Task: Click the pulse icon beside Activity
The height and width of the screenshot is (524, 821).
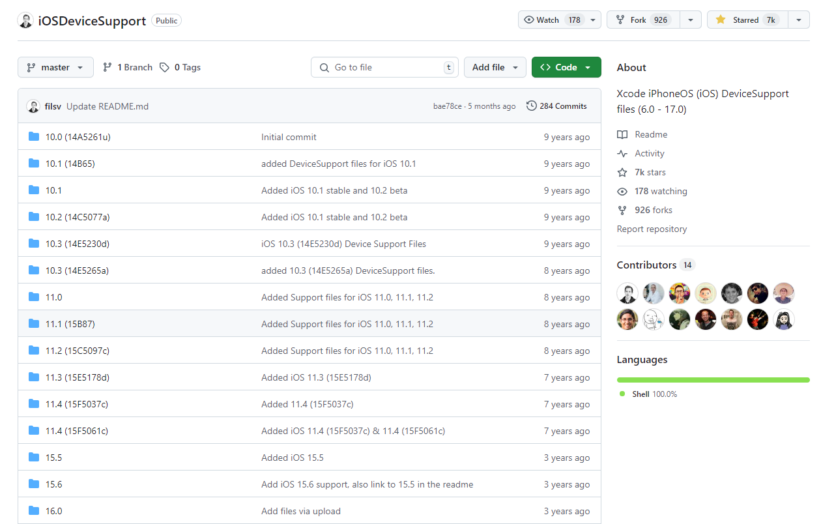Action: point(622,153)
